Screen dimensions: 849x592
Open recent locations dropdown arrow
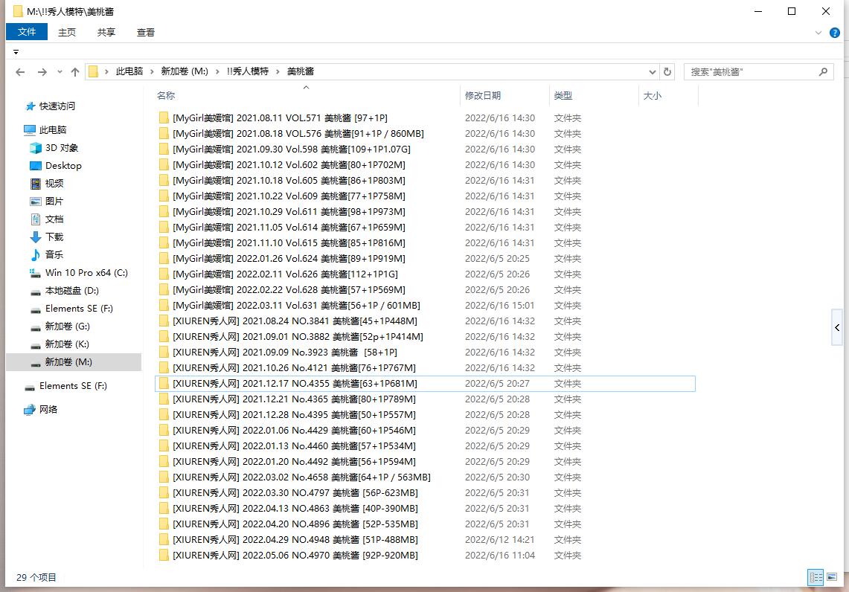[x=60, y=72]
